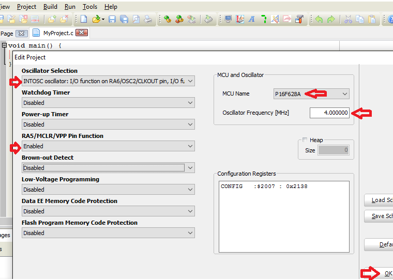Open the Data EE Memory Code Protection dropdown
The image size is (393, 280).
108,211
